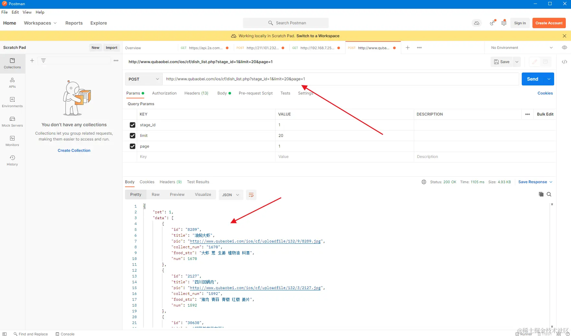The image size is (571, 336).
Task: Open the Monitors sidebar panel
Action: pos(12,141)
